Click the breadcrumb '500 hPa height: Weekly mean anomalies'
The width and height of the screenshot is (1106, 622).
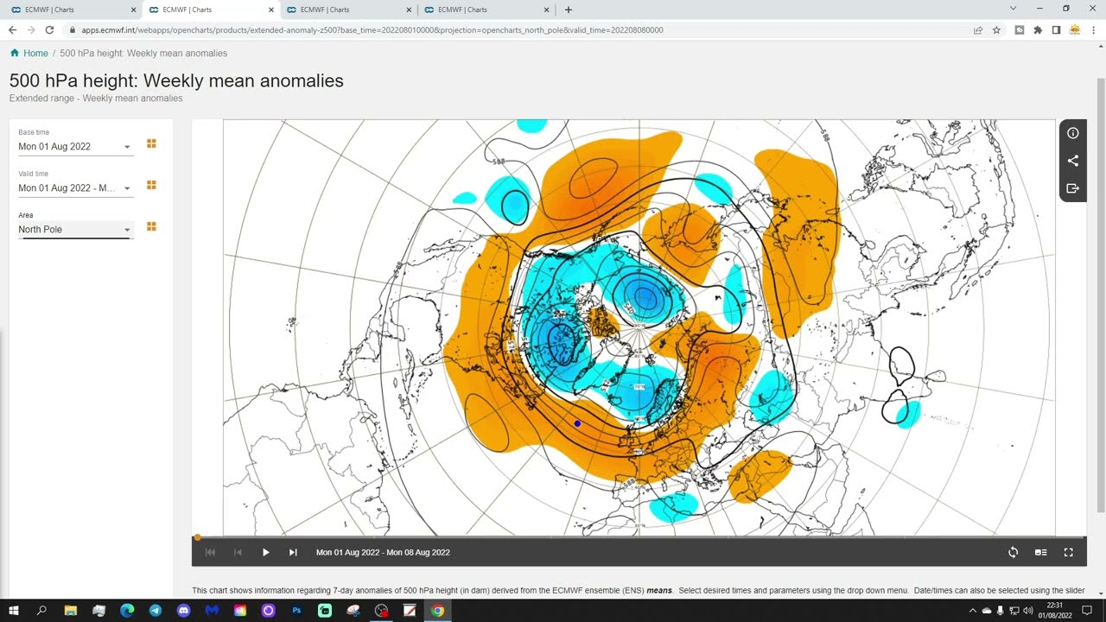(143, 53)
